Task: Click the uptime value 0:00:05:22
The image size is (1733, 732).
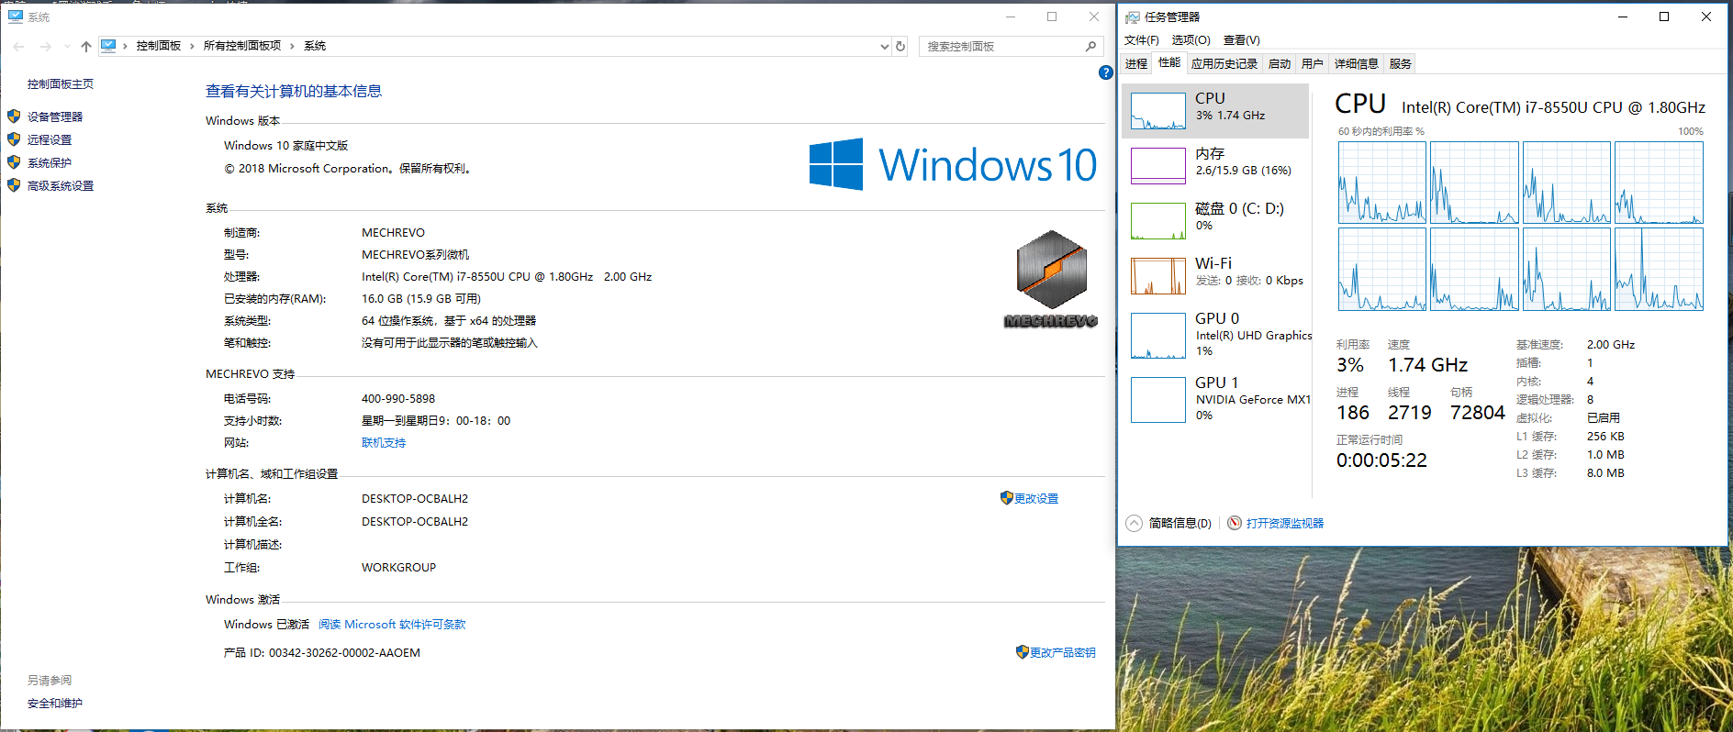Action: (1381, 460)
